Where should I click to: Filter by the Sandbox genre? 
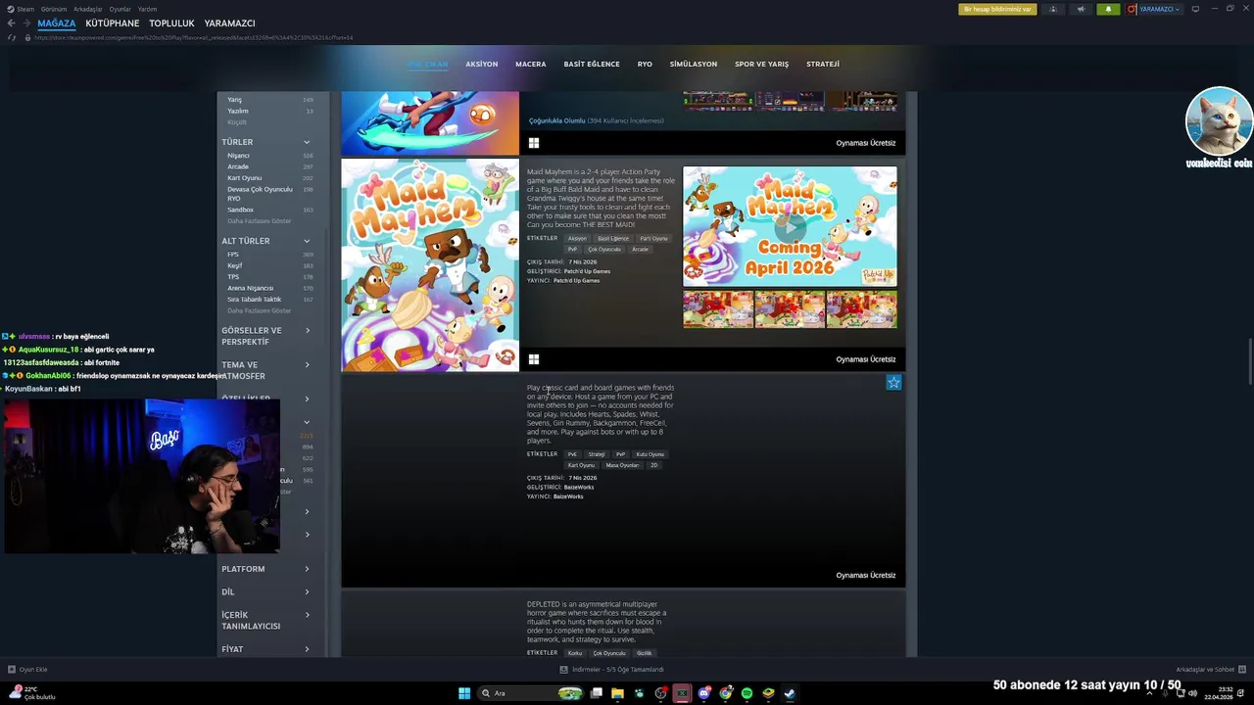coord(241,210)
